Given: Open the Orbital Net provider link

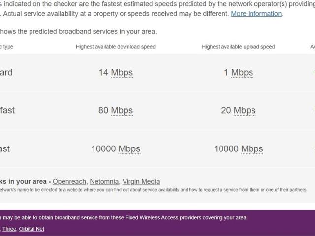Looking at the screenshot, I should (x=31, y=229).
